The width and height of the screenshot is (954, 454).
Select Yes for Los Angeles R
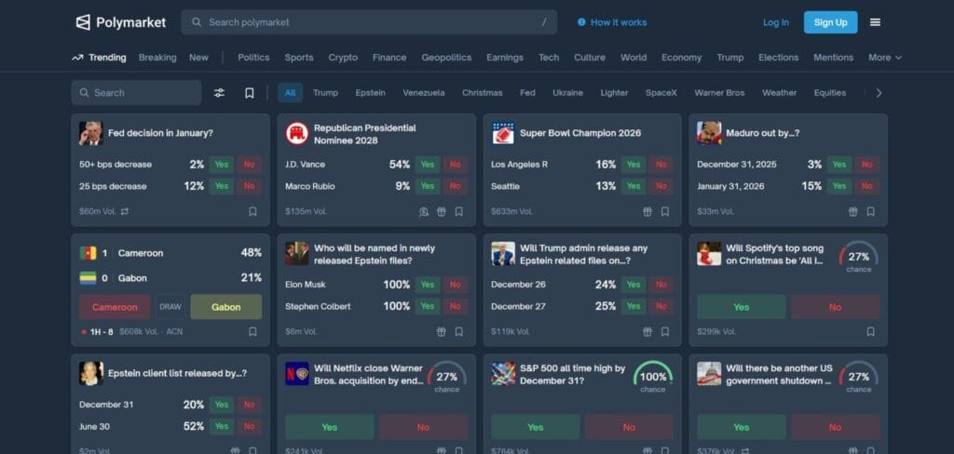634,165
